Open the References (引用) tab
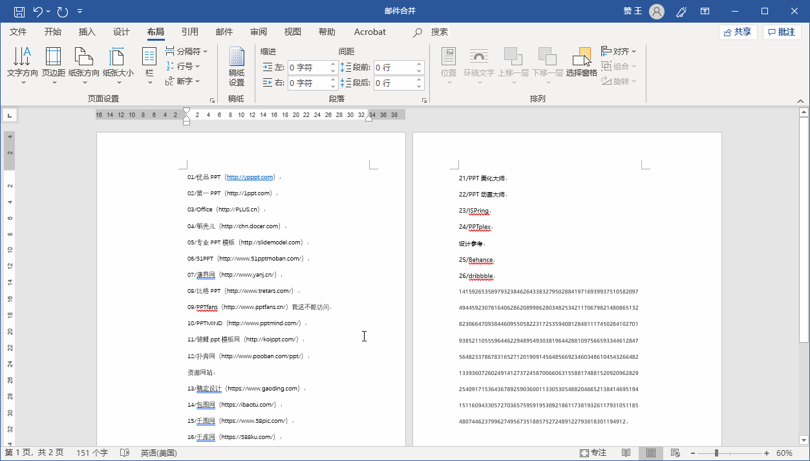 [189, 32]
